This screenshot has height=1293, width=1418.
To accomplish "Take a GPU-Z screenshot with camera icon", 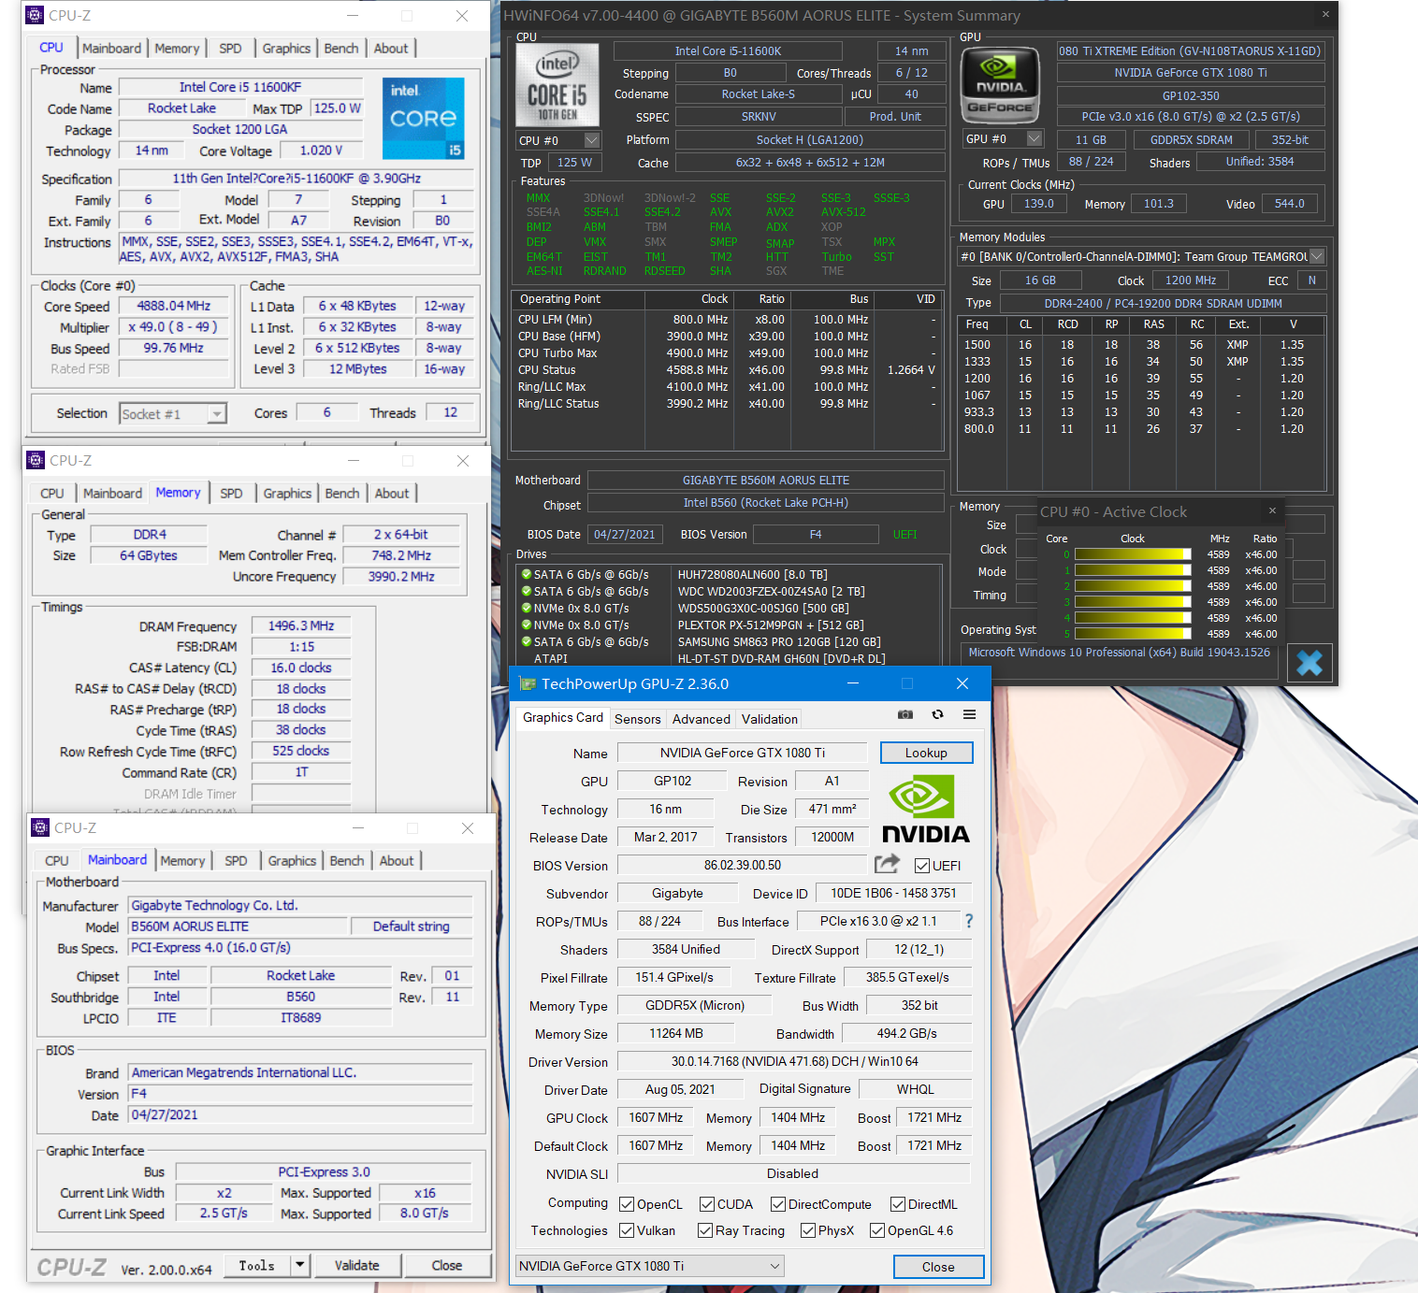I will pos(905,714).
